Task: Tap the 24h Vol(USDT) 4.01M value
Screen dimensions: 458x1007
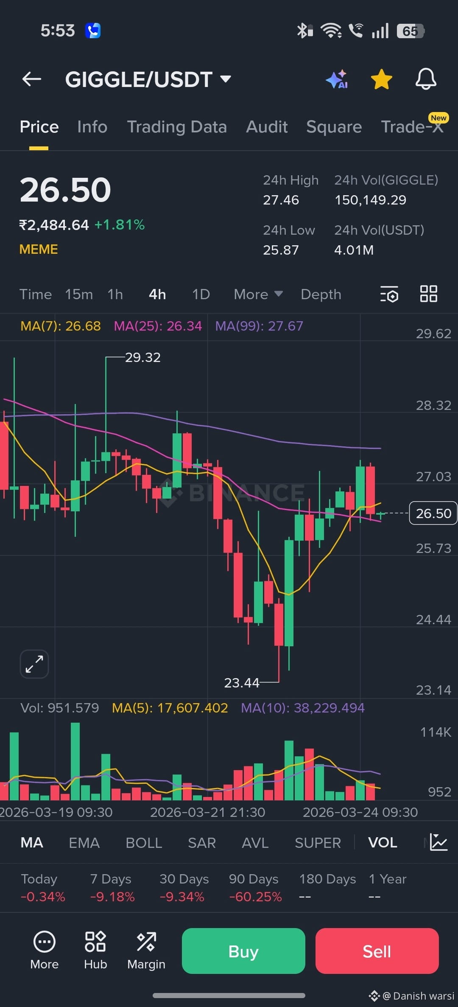Action: [354, 250]
